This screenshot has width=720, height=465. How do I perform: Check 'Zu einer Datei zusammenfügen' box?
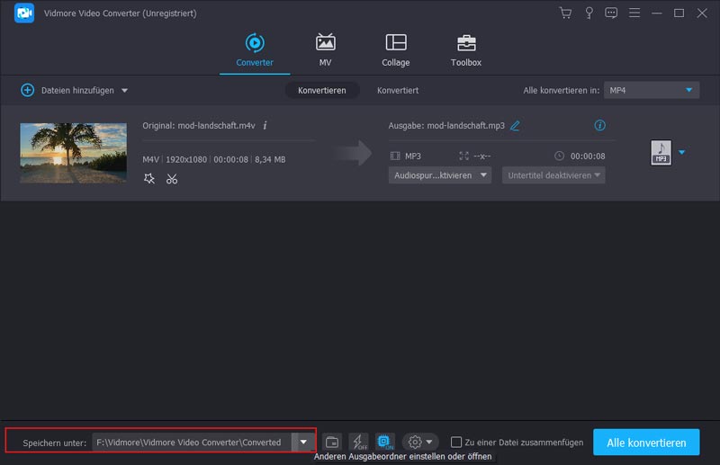pos(456,442)
